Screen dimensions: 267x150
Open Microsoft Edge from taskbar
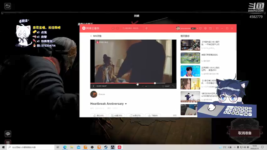[x=65, y=147]
